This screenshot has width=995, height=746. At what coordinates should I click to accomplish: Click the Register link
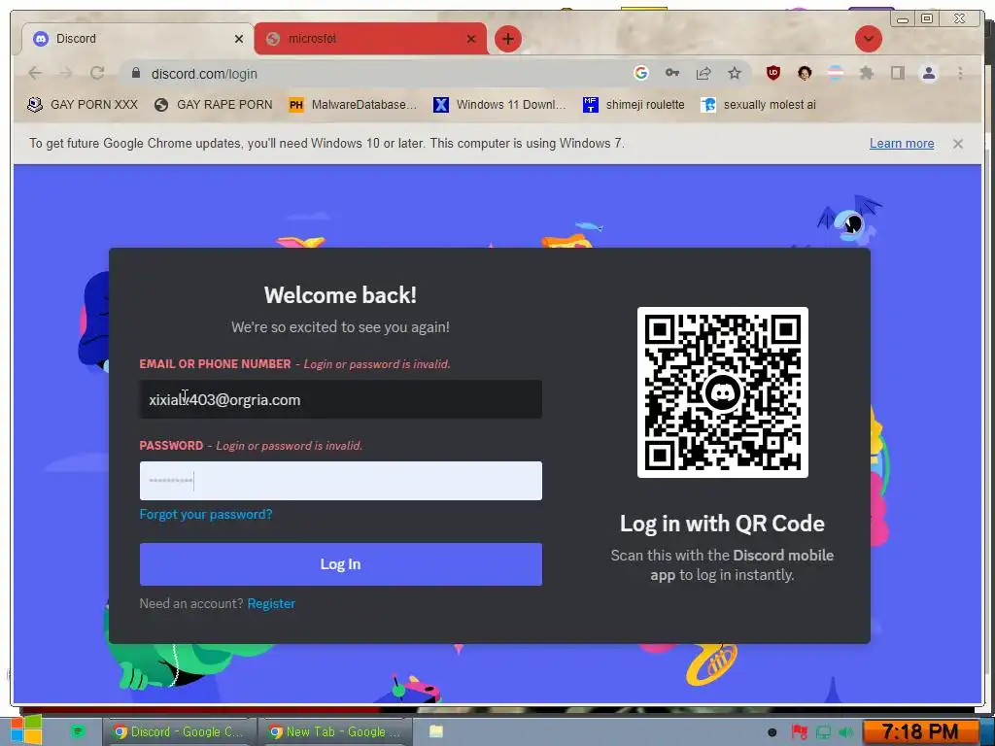[x=271, y=604]
